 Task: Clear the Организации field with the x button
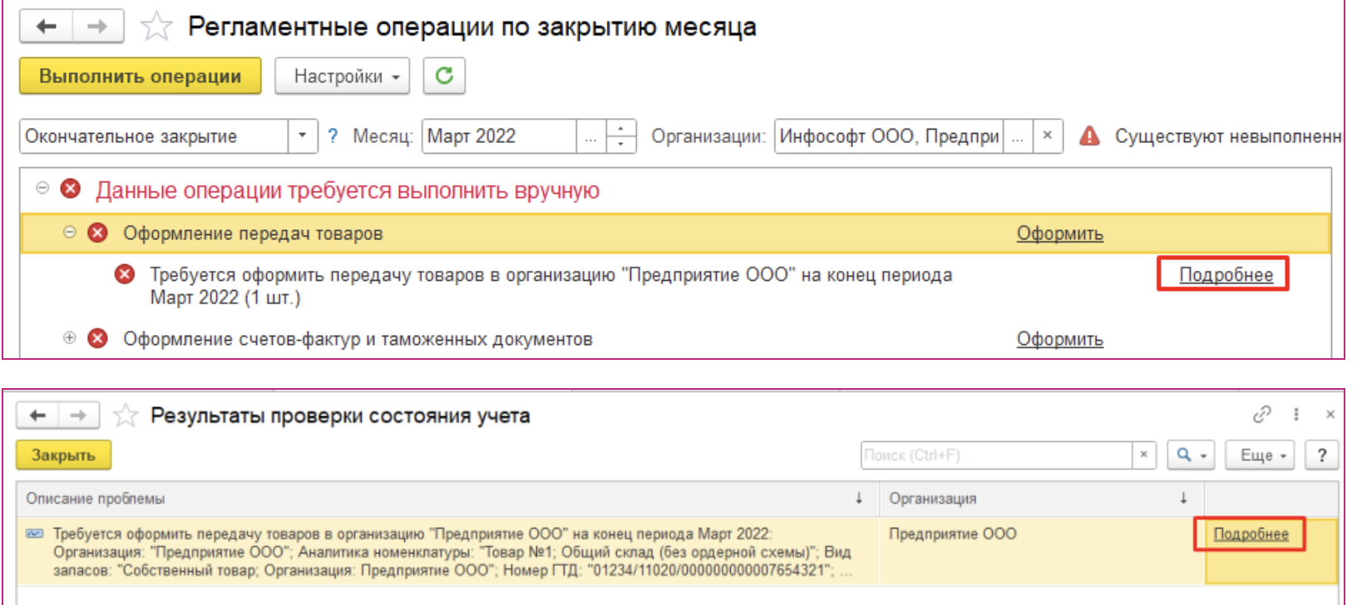[x=1047, y=135]
